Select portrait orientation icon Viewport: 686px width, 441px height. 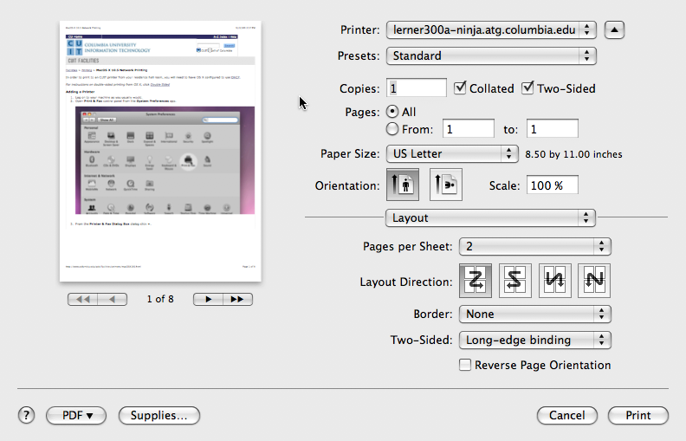tap(403, 185)
